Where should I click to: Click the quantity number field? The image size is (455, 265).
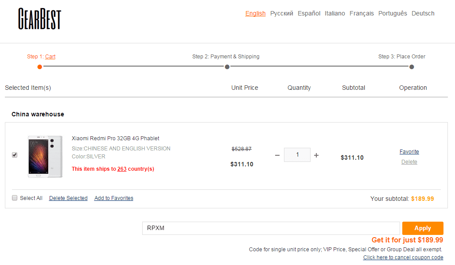click(x=297, y=155)
